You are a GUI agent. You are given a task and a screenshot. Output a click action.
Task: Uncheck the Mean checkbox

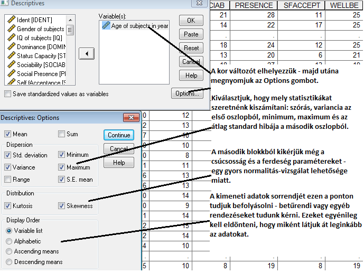8,134
